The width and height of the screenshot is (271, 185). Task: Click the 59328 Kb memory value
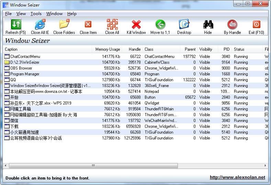pos(112,68)
